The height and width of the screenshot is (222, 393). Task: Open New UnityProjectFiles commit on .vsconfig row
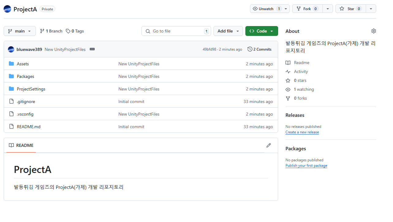139,114
